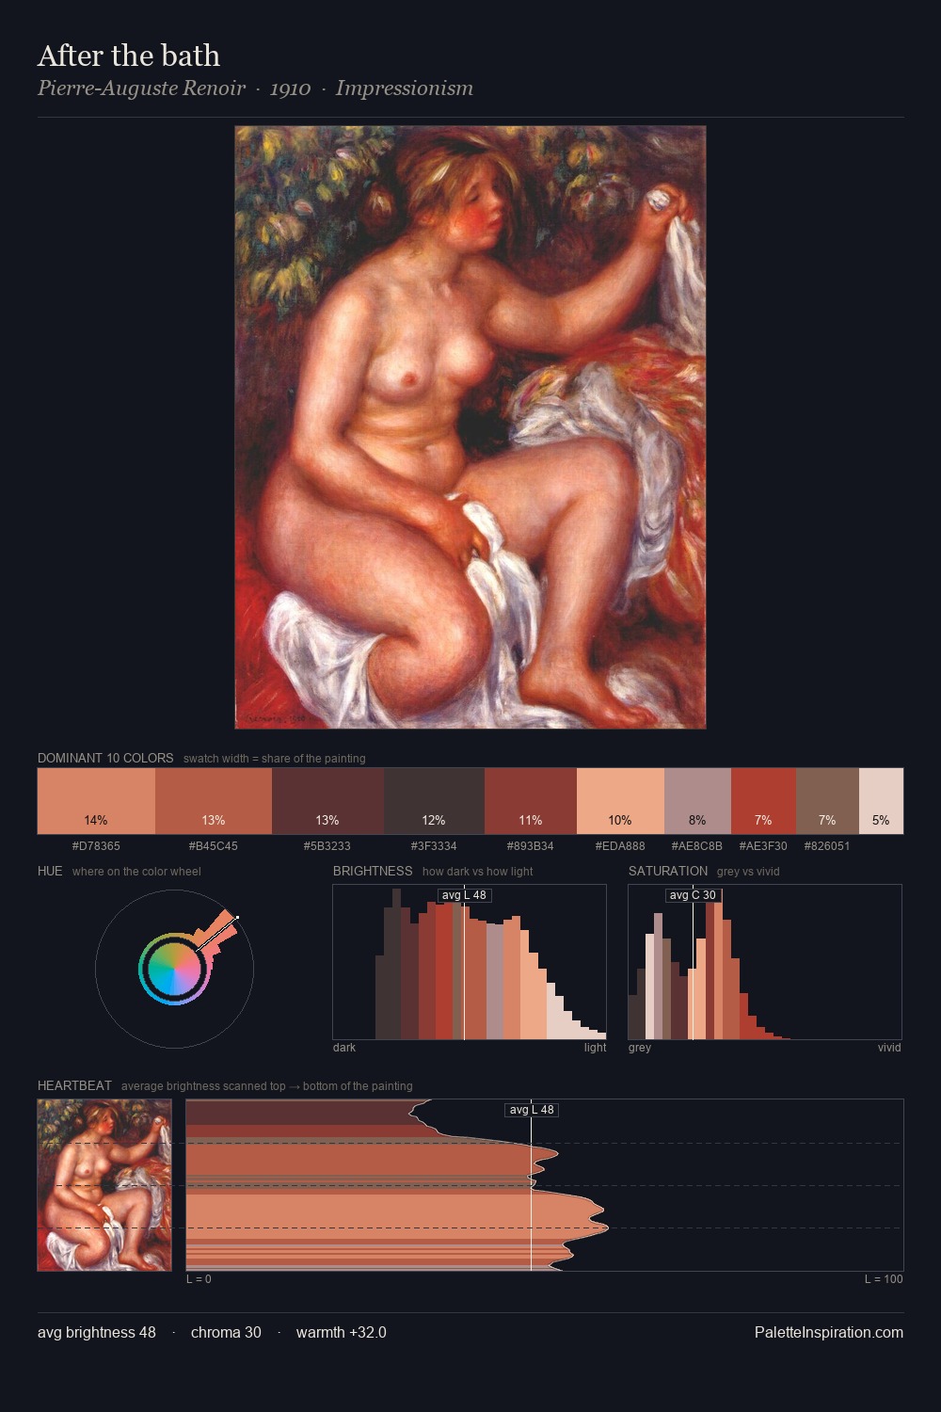Click the '#EDA888' hex code text
This screenshot has height=1412, width=941.
pos(620,846)
